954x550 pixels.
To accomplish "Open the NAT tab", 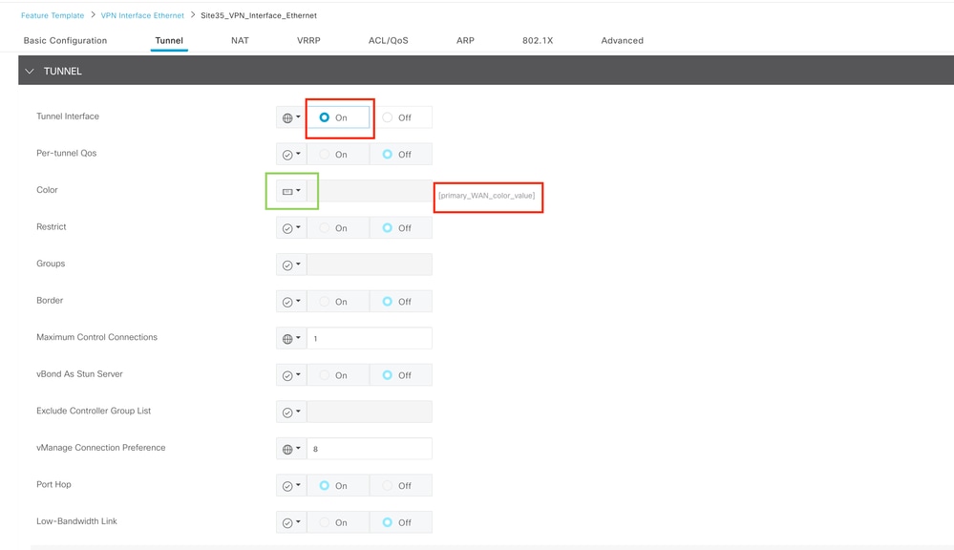I will point(240,41).
